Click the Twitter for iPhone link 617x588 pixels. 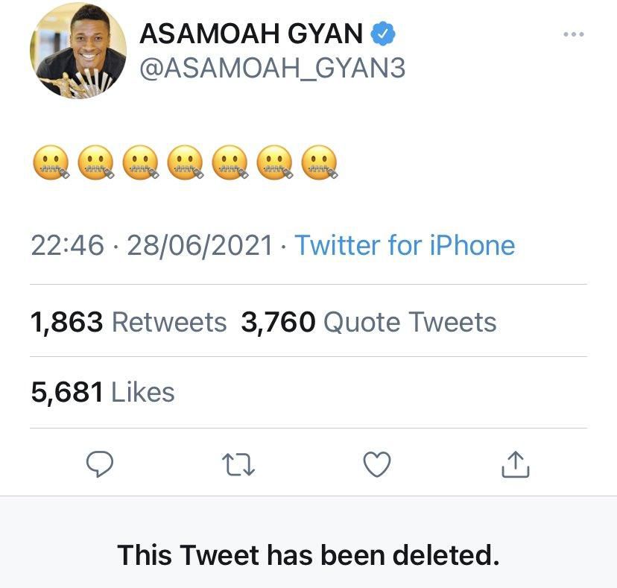(x=406, y=245)
